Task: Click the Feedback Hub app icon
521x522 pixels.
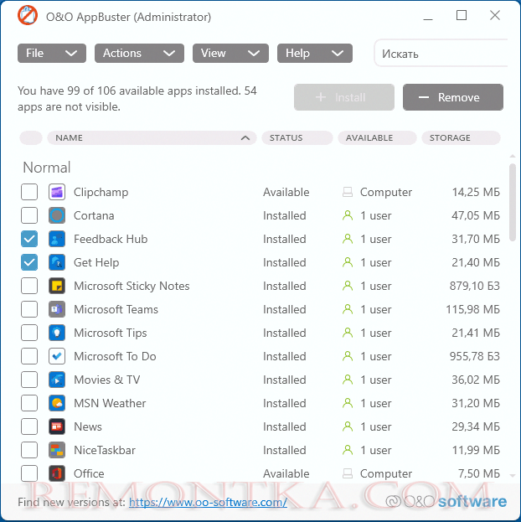Action: click(57, 239)
